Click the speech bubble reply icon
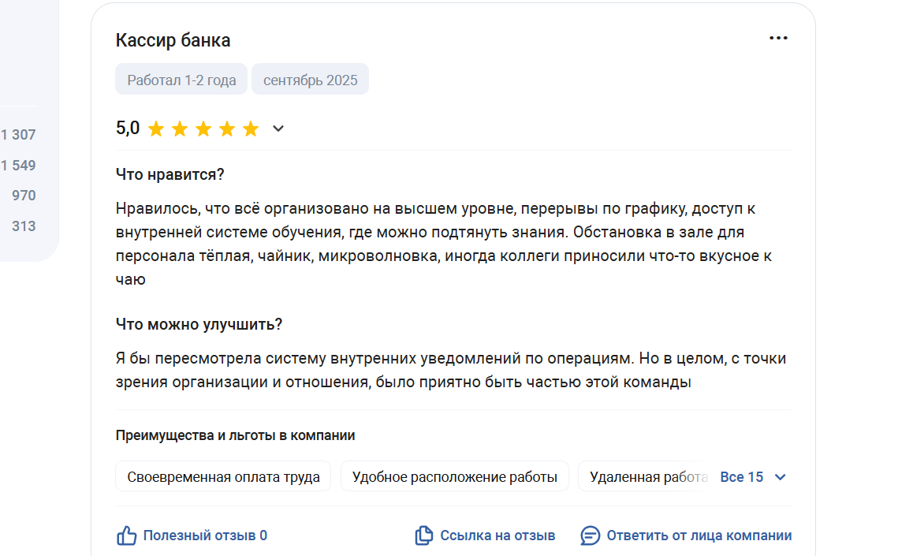 (590, 535)
